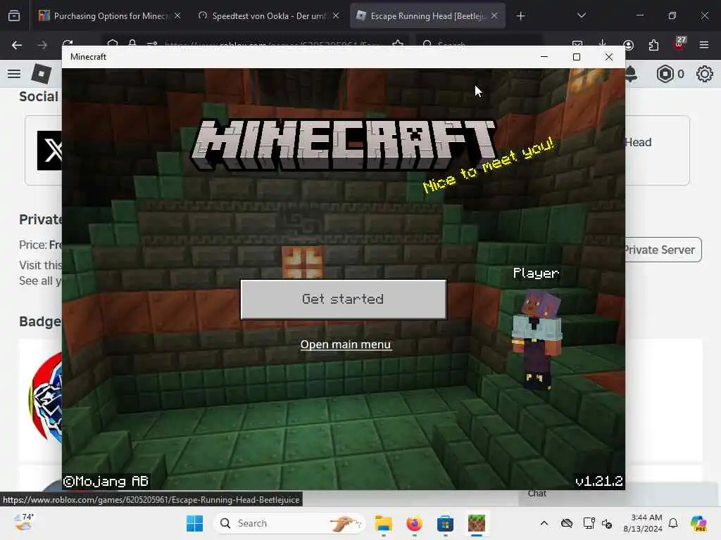
Task: Click the extension icon with 27 badge
Action: coord(679,44)
